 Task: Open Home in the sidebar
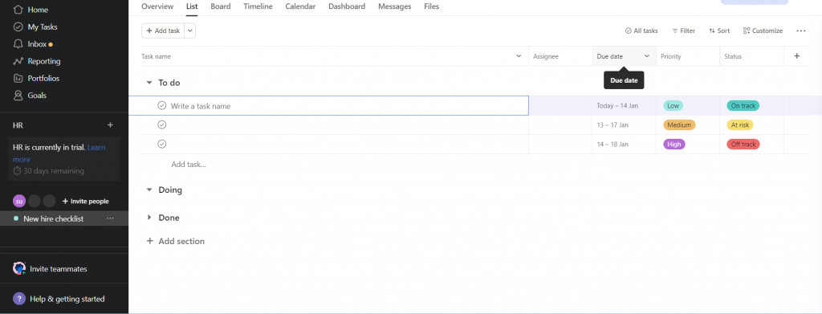click(x=31, y=10)
